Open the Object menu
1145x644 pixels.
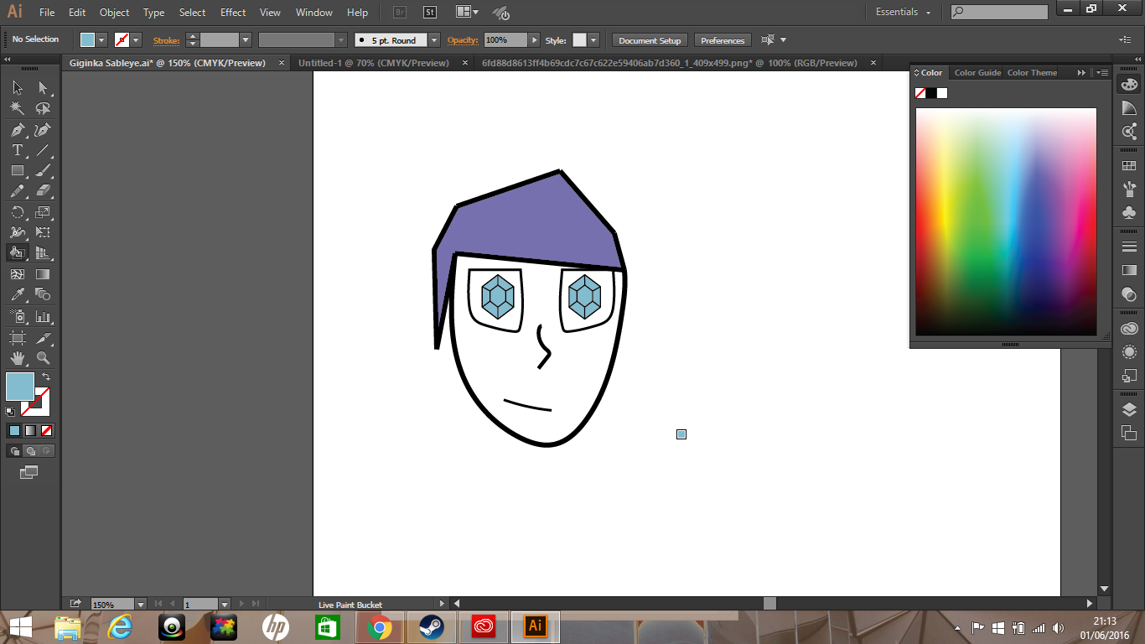coord(114,13)
